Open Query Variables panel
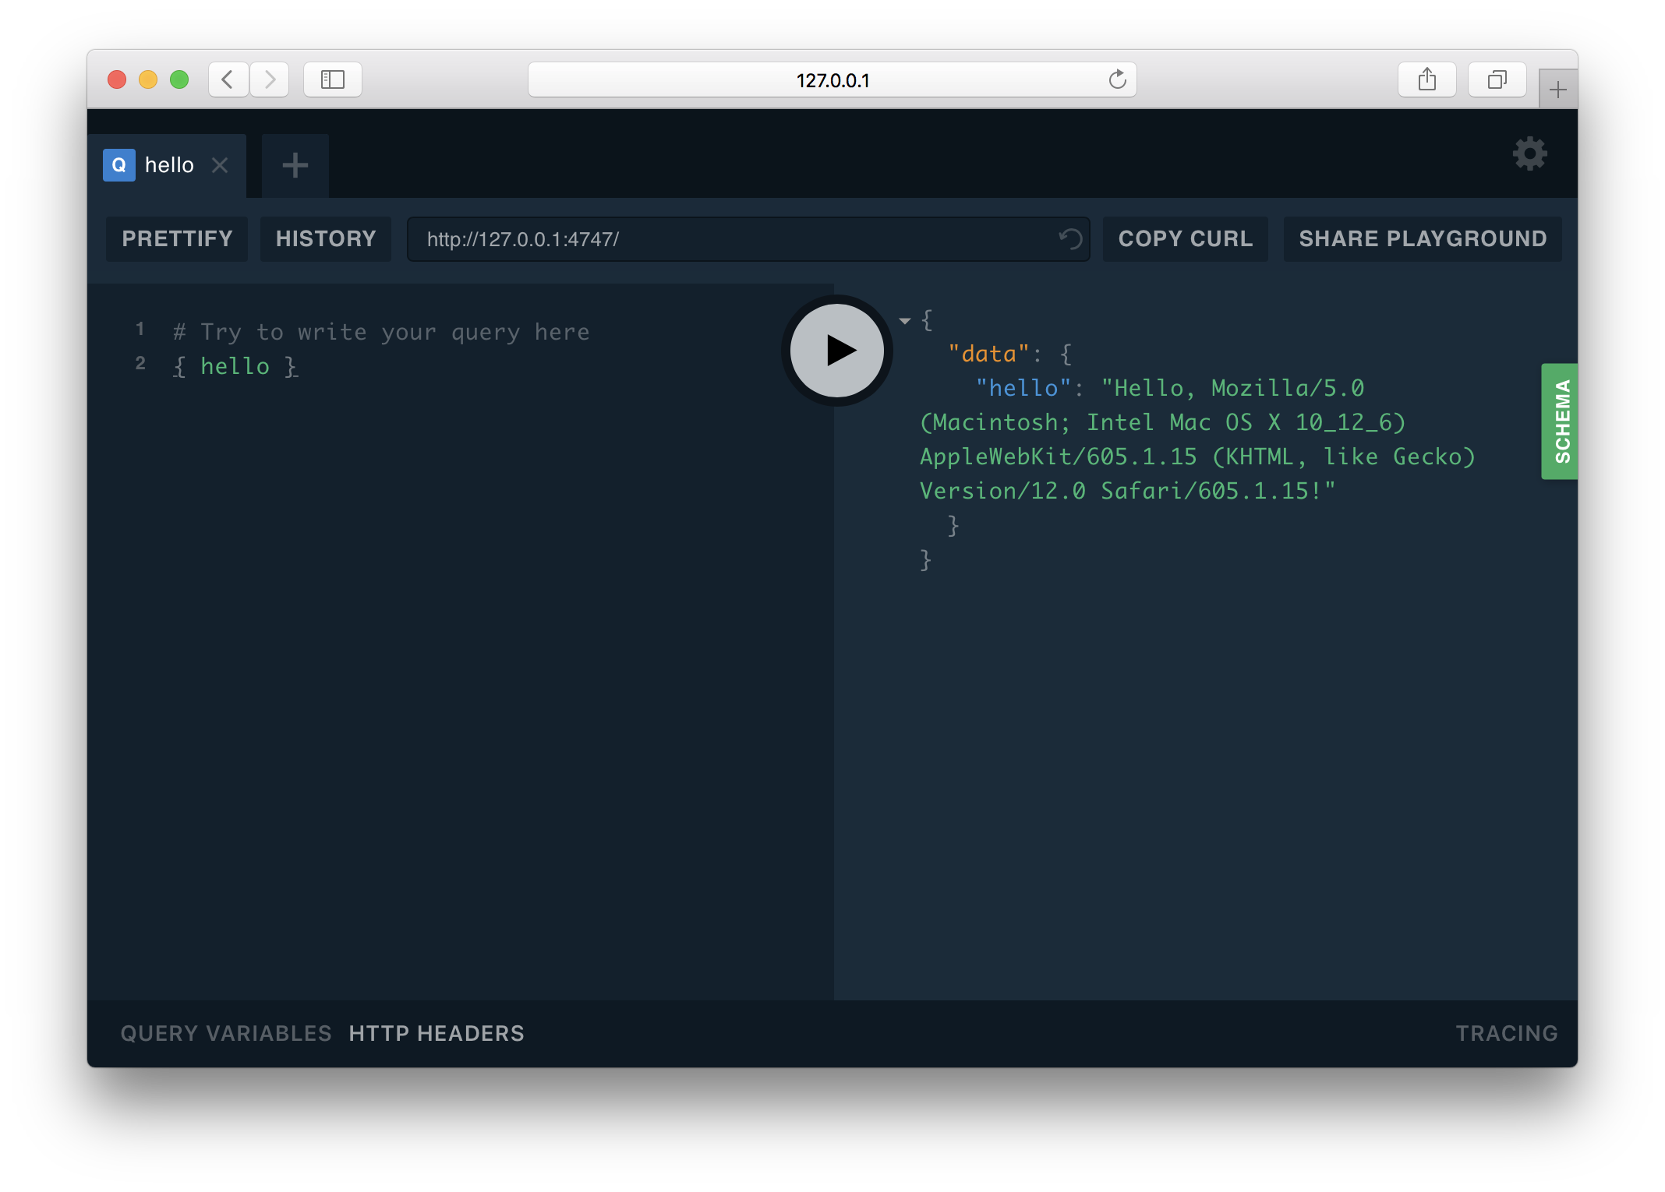Viewport: 1665px width, 1192px height. 226,1033
